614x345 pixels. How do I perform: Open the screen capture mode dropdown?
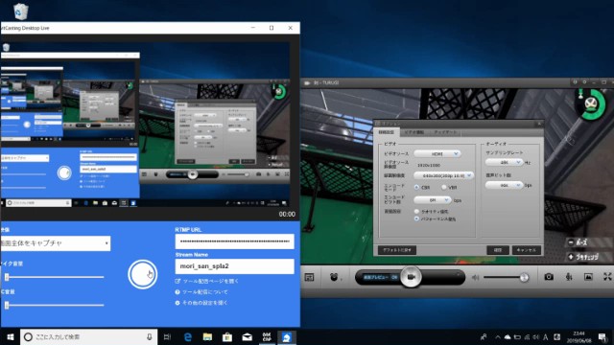tap(56, 243)
